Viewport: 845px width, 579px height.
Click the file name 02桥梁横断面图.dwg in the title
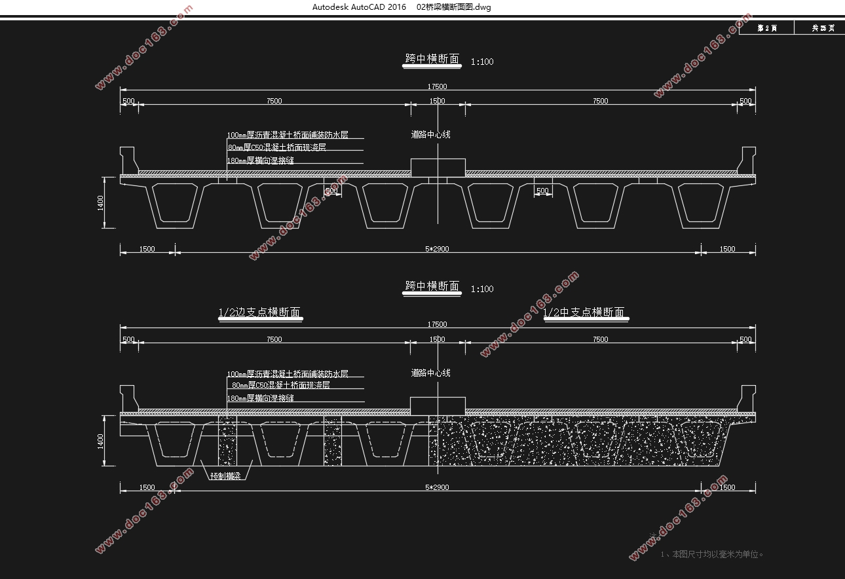(x=454, y=7)
